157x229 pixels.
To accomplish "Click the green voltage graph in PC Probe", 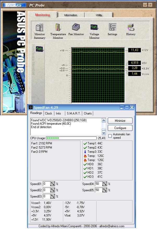I will (98, 75).
